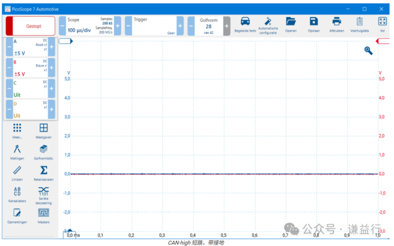Image resolution: width=394 pixels, height=246 pixels.
Task: Increase Scope timebase with plus button
Action: 117,26
